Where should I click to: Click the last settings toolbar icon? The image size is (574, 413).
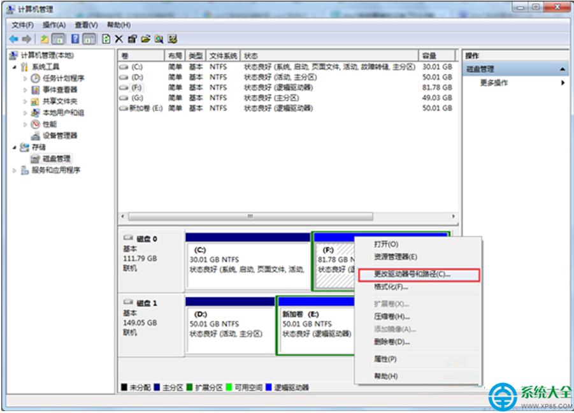click(x=172, y=39)
